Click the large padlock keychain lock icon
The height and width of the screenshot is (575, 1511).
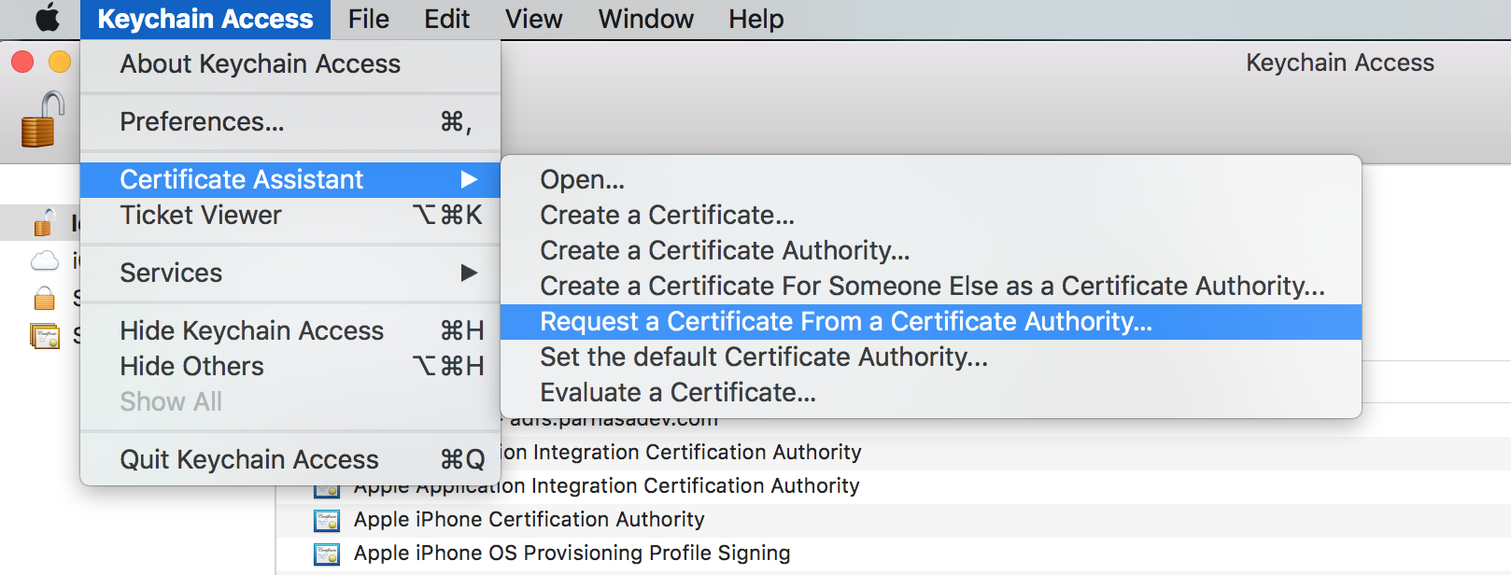pyautogui.click(x=43, y=120)
